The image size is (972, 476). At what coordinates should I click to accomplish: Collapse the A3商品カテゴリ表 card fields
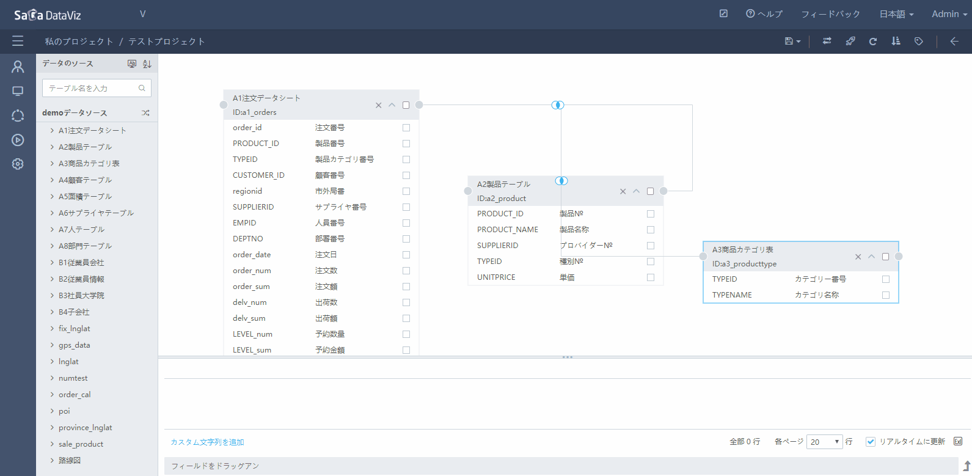[872, 257]
